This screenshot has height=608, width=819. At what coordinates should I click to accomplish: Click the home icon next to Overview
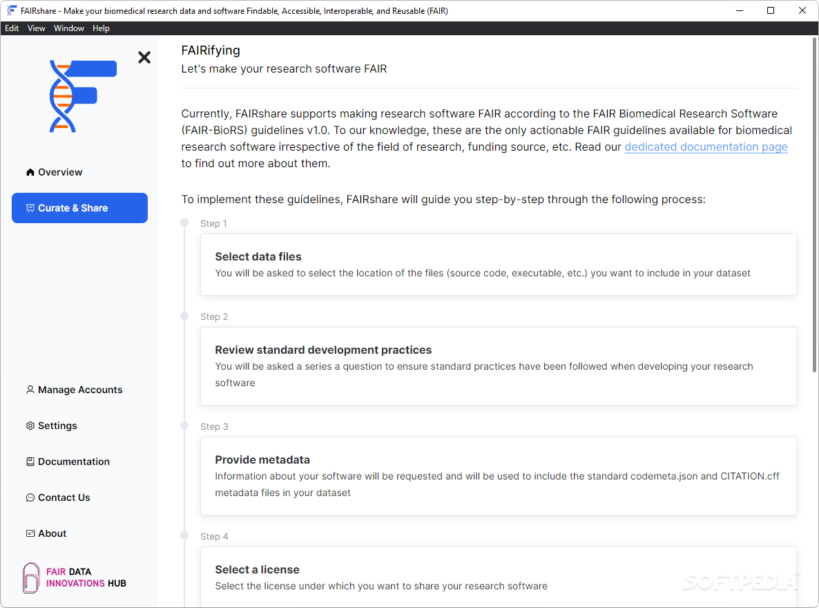click(30, 172)
